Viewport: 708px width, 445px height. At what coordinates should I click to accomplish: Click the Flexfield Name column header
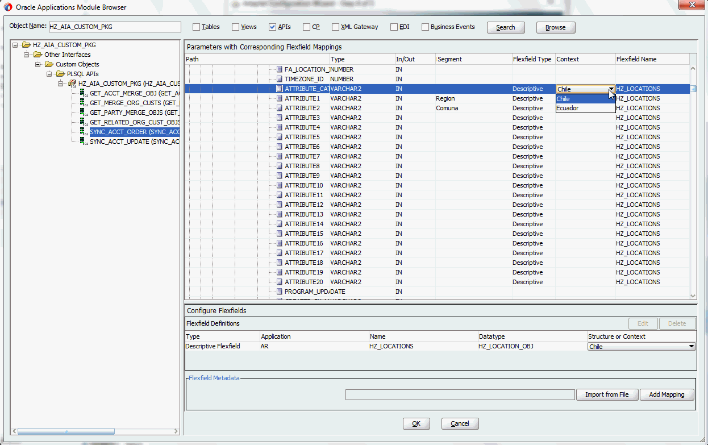coord(652,59)
